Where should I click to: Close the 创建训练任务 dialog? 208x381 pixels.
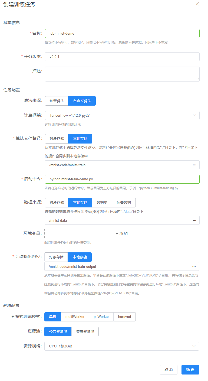click(x=197, y=4)
